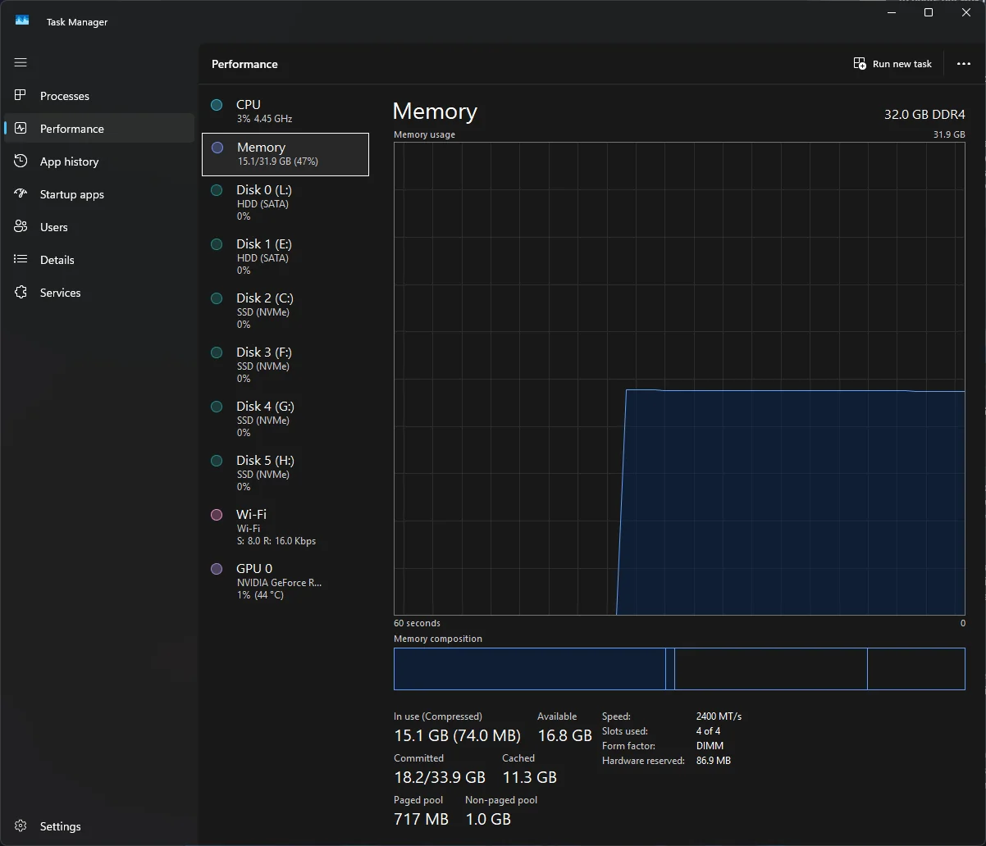The width and height of the screenshot is (986, 846).
Task: Maximize the Task Manager window
Action: pyautogui.click(x=929, y=12)
